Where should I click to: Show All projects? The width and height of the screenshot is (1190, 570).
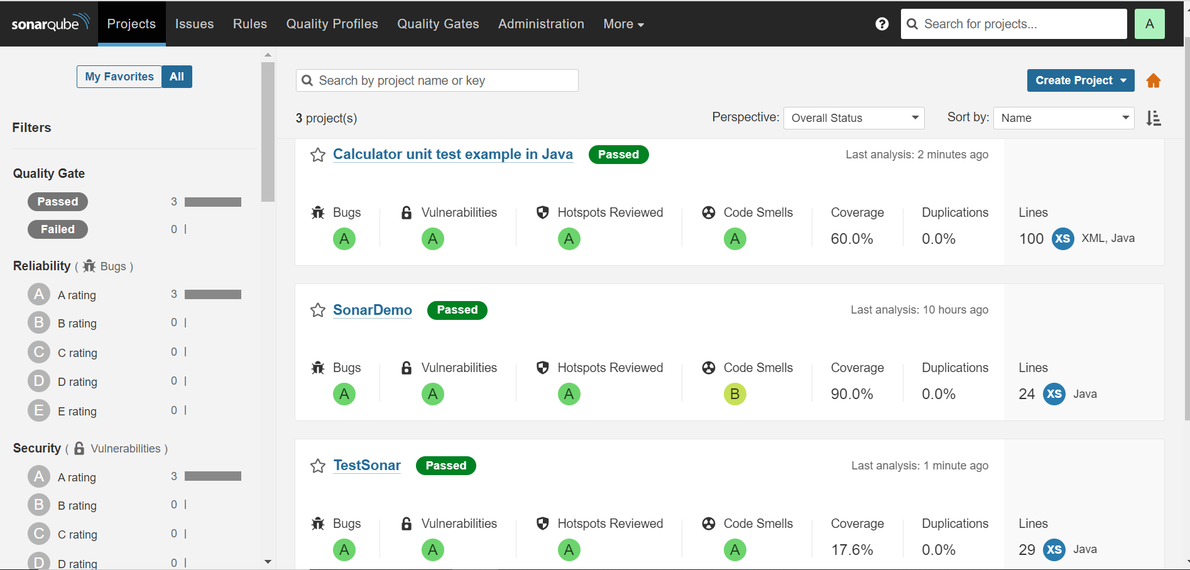pos(177,77)
